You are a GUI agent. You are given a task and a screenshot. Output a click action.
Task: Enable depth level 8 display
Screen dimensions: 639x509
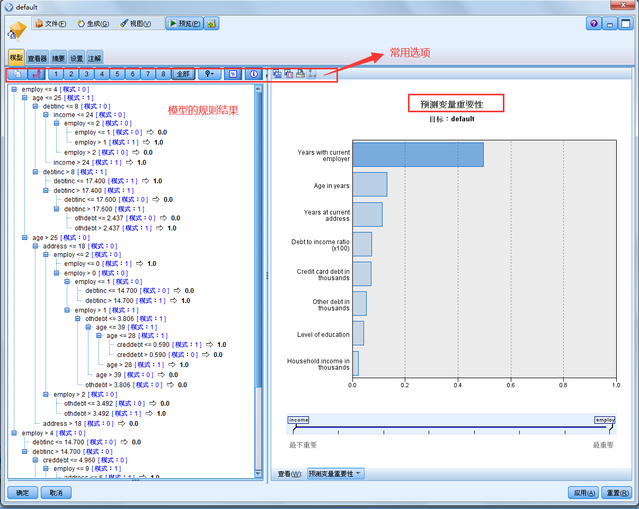click(x=163, y=74)
